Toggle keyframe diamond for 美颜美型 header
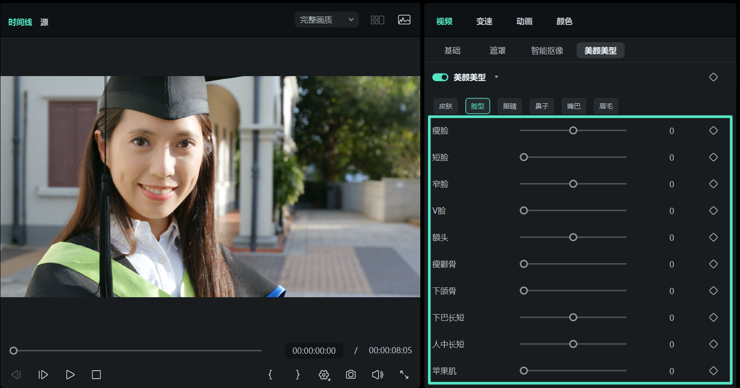Image resolution: width=740 pixels, height=388 pixels. point(713,77)
